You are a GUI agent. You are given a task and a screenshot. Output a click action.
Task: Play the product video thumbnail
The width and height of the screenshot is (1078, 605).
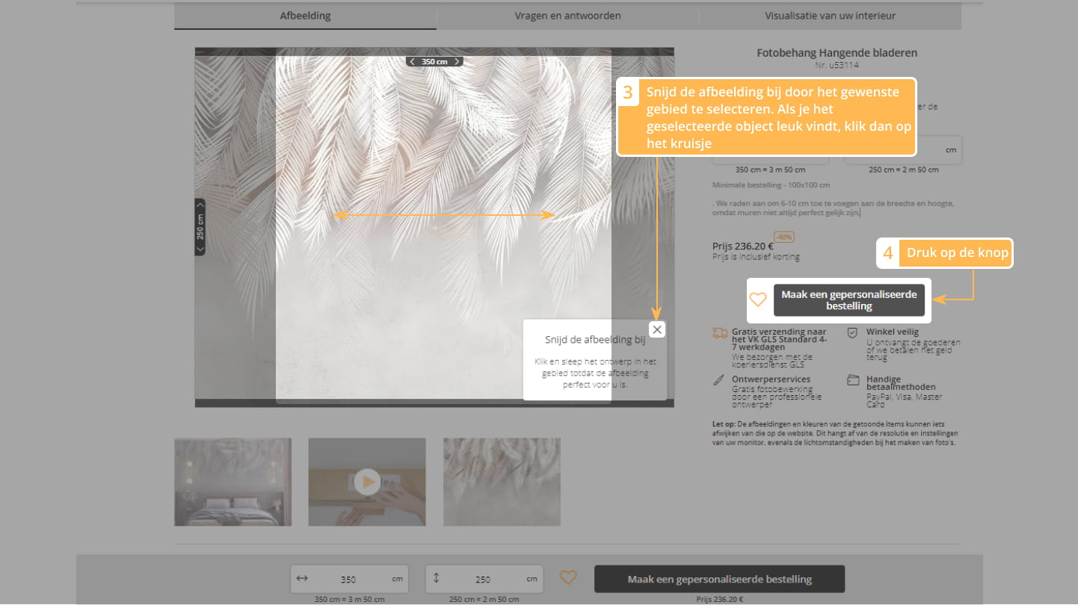coord(366,482)
